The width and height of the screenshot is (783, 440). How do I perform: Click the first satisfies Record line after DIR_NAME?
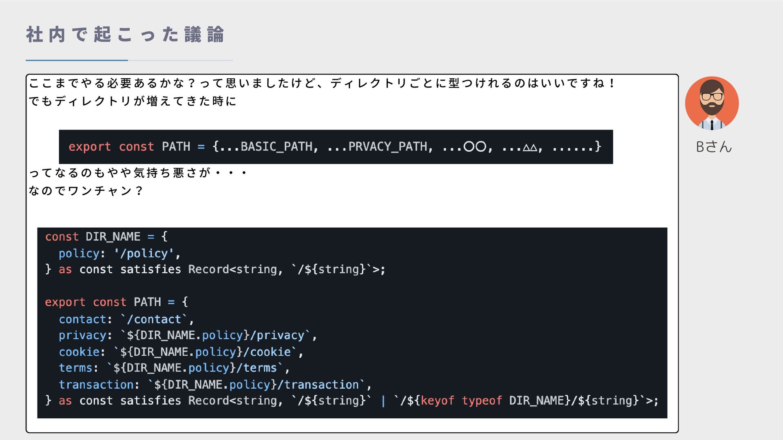point(215,269)
